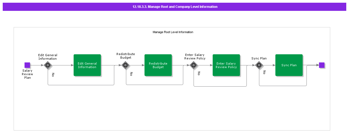Select the Edit General Information gateway diamond
Viewport: 349px width, 133px height.
tap(48, 65)
